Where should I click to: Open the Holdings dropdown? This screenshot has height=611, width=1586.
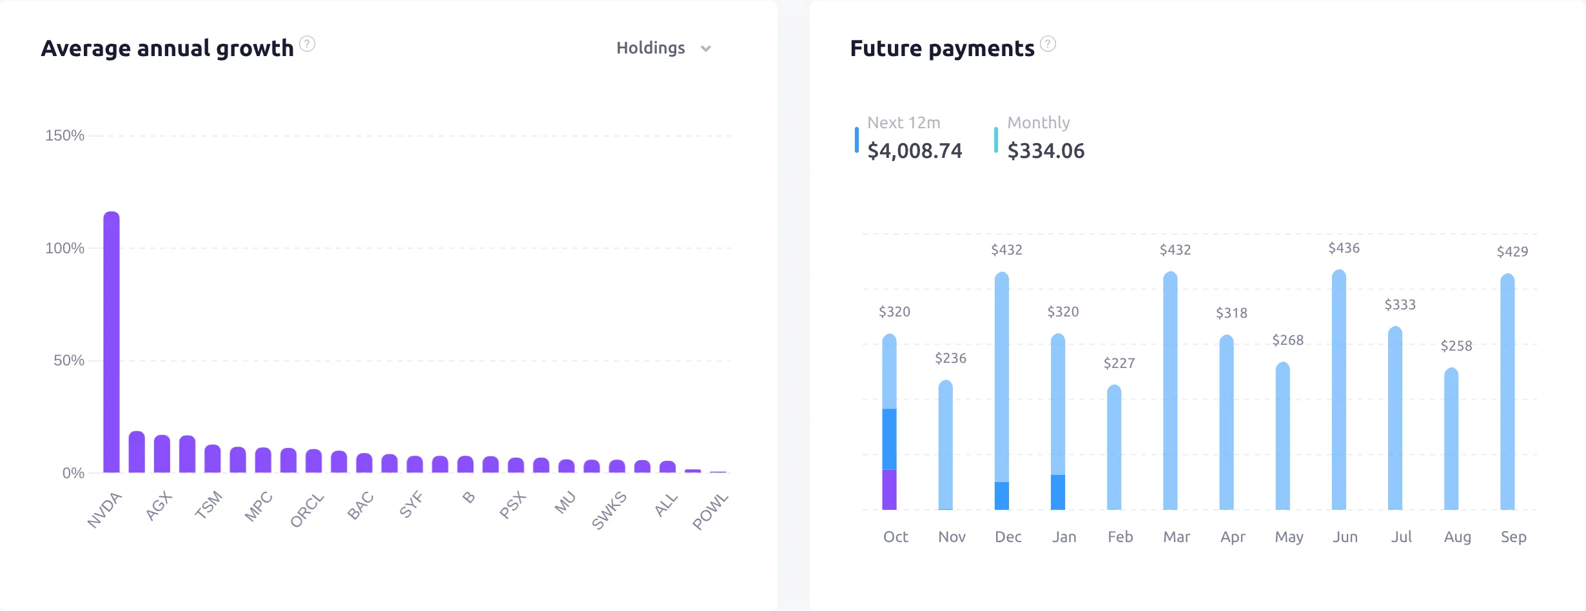[x=663, y=48]
